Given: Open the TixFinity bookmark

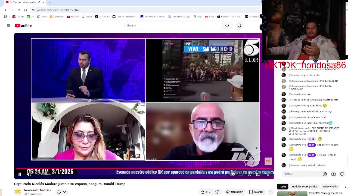Looking at the screenshot, I should [18, 17].
